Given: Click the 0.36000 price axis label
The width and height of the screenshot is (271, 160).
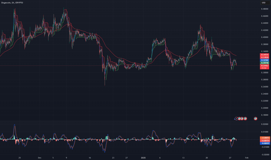Looking at the screenshot, I should tap(265, 51).
